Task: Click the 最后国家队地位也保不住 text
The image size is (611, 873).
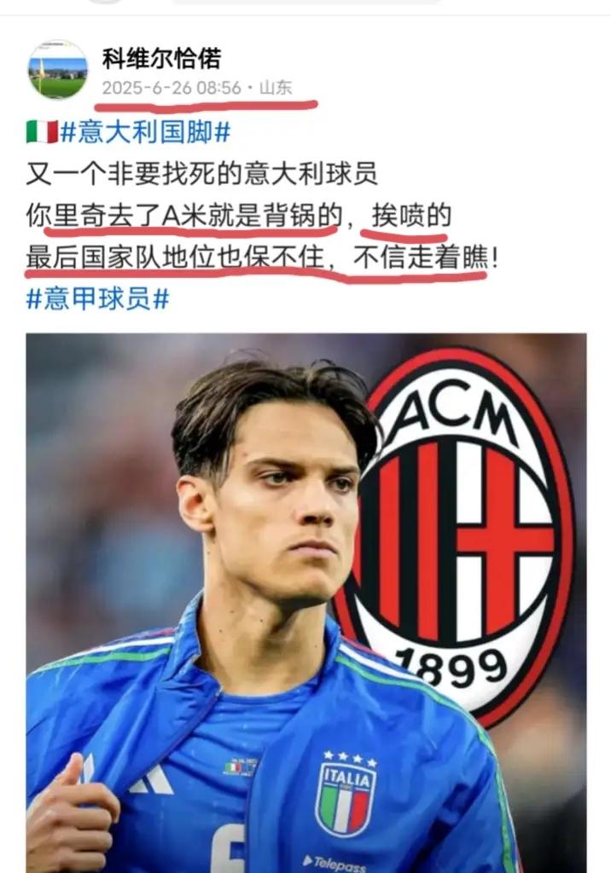Action: tap(175, 257)
